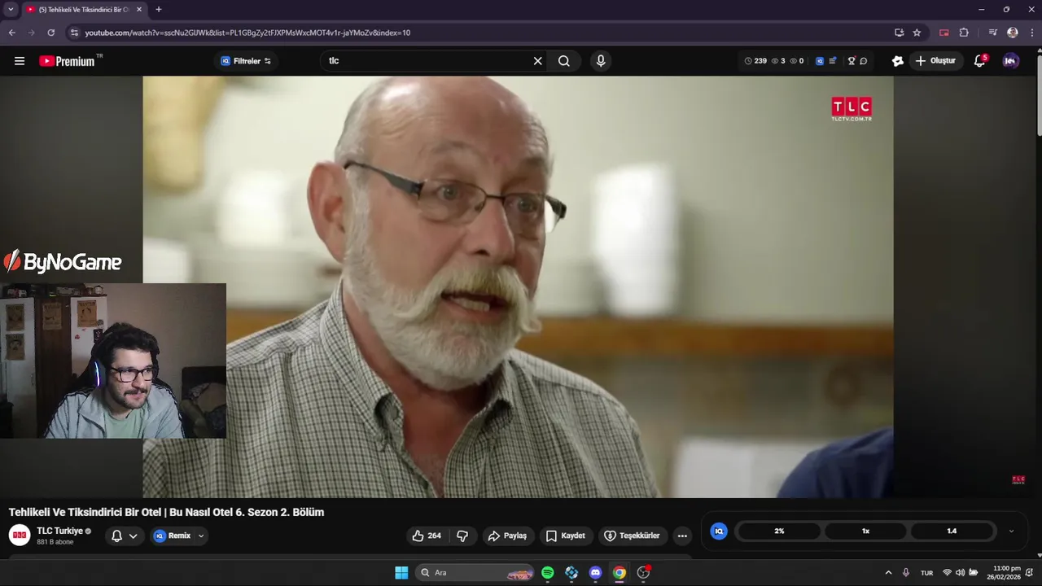Click the taskbar microphone tray icon
Image resolution: width=1042 pixels, height=586 pixels.
click(906, 573)
